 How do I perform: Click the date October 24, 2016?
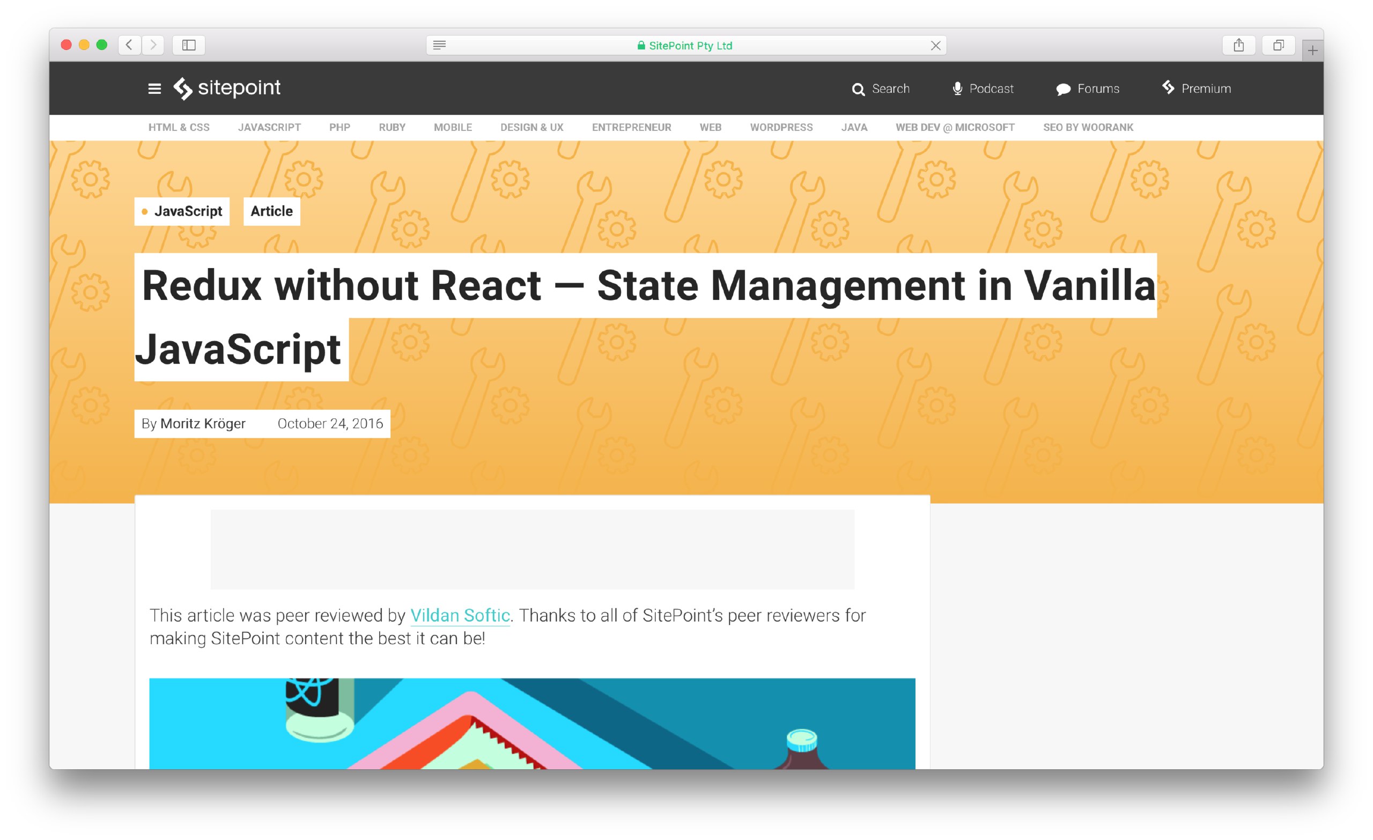(330, 424)
